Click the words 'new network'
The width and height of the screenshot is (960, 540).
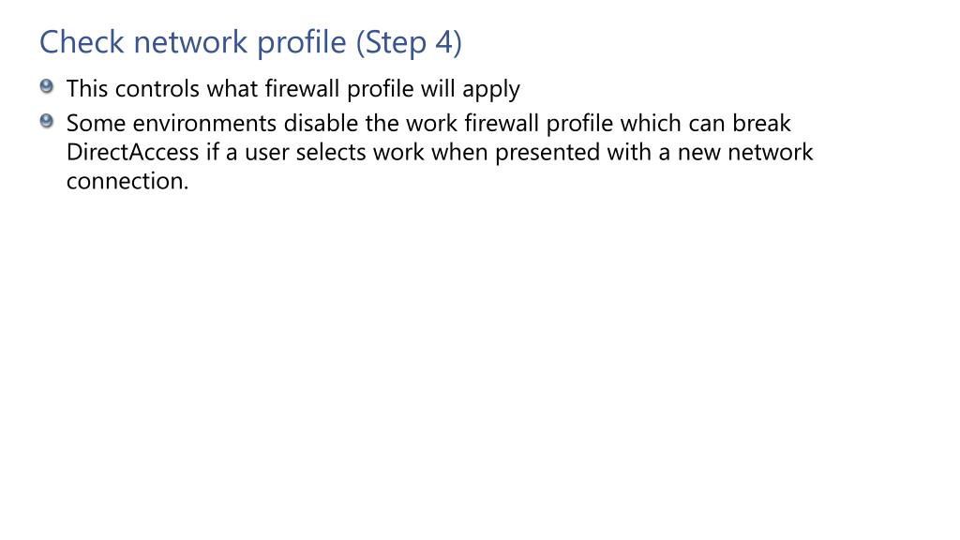click(x=745, y=152)
